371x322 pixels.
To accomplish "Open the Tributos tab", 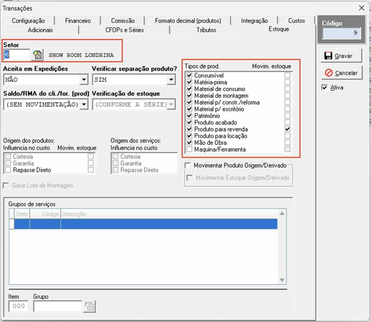I will coord(206,30).
